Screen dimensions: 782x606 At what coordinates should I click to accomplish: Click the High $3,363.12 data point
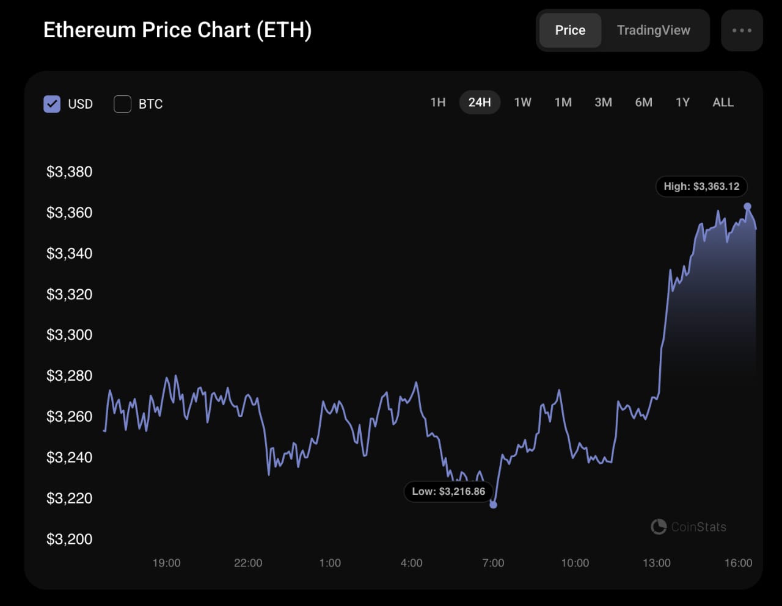point(747,206)
